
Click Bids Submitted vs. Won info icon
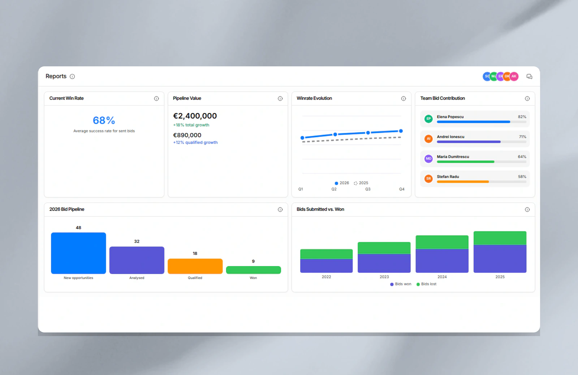(x=527, y=209)
